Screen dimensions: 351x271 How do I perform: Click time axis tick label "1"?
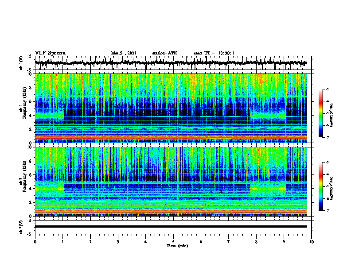point(62,241)
